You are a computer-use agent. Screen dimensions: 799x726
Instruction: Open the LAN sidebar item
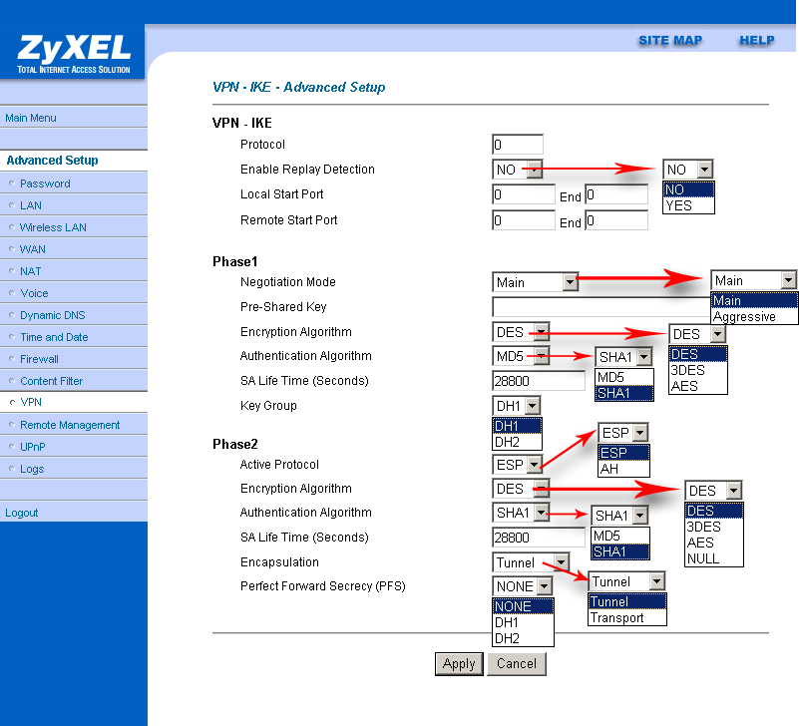(x=31, y=205)
